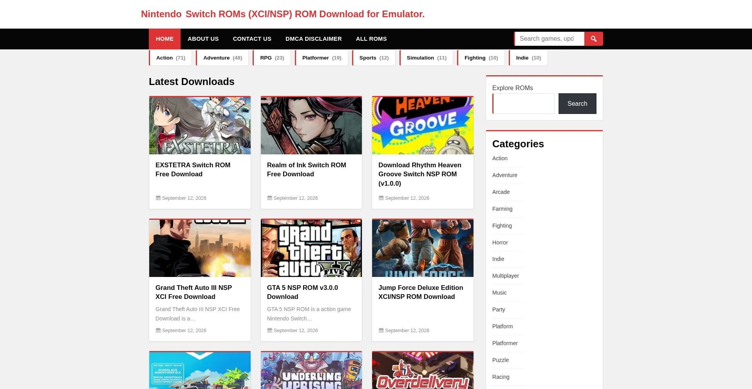Open the Horror category link
The image size is (752, 389).
(x=500, y=242)
